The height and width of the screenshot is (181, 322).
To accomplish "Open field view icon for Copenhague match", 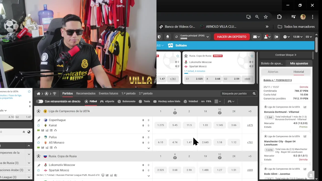I will tap(38, 130).
